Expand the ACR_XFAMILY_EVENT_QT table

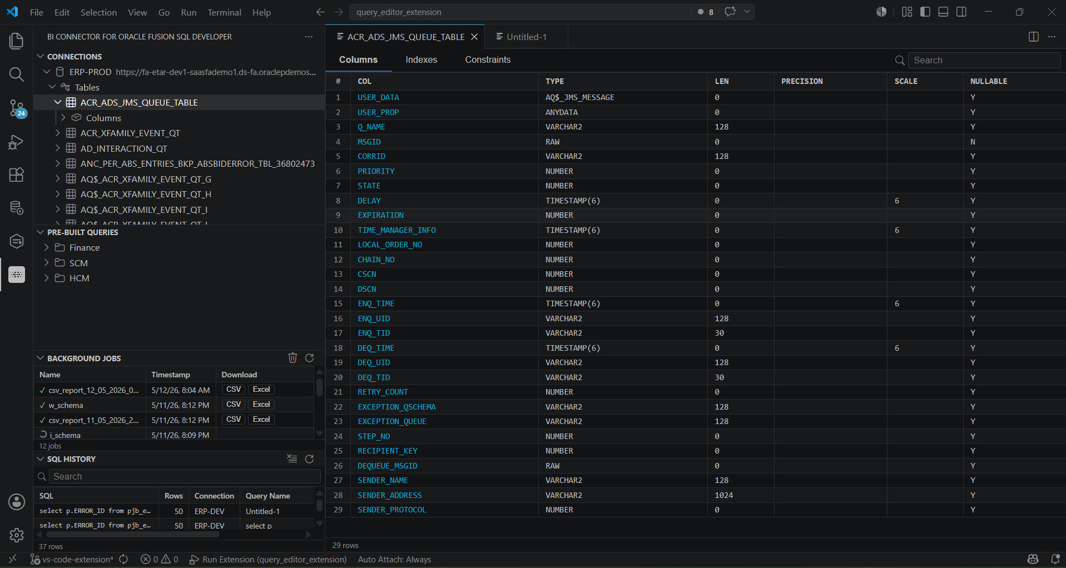tap(58, 133)
